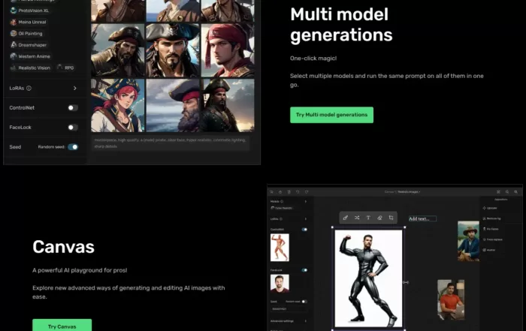The width and height of the screenshot is (526, 331).
Task: Choose the Dreamshaper model
Action: click(x=29, y=45)
